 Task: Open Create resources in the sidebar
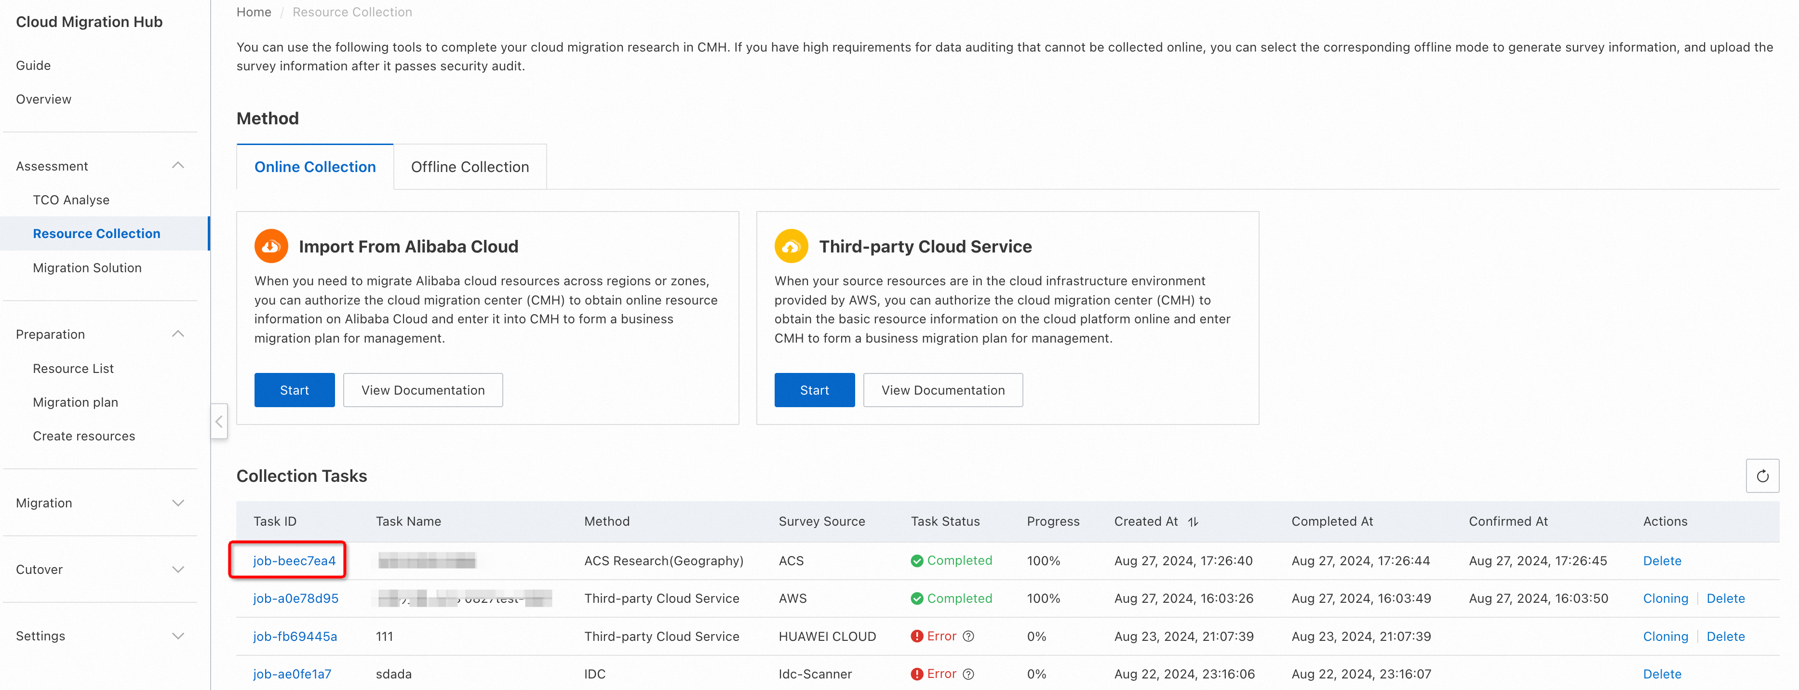84,436
